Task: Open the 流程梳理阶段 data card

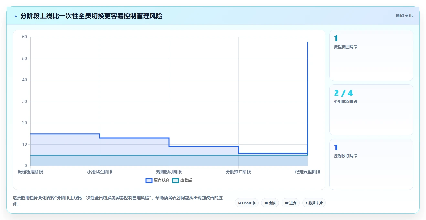Action: tap(371, 55)
